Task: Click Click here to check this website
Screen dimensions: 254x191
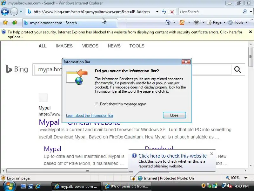Action: (172, 156)
